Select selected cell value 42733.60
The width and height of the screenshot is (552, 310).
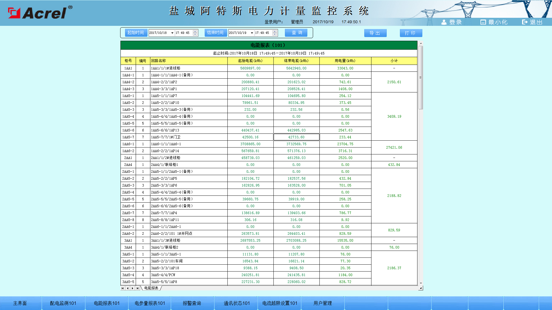(x=296, y=137)
